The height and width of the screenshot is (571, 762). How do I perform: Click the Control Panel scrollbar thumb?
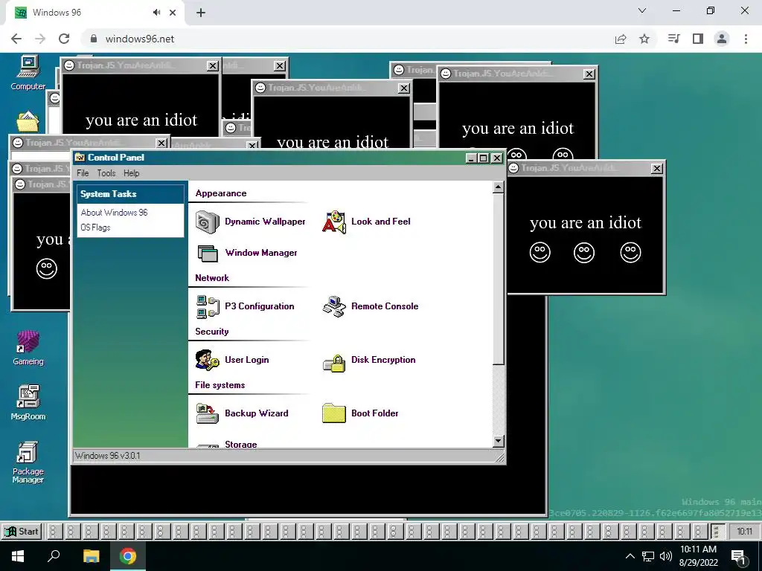[498, 279]
